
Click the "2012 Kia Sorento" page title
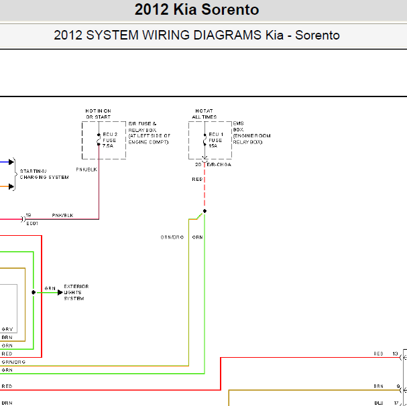[x=196, y=9]
